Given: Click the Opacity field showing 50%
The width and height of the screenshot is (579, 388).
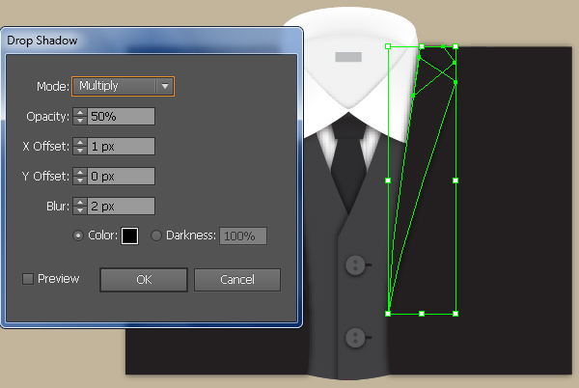Looking at the screenshot, I should [121, 116].
